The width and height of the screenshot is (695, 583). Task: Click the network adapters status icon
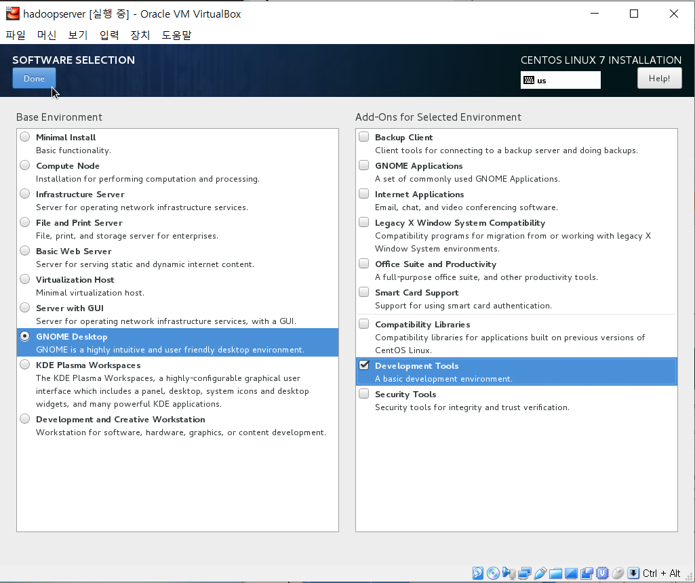[524, 573]
